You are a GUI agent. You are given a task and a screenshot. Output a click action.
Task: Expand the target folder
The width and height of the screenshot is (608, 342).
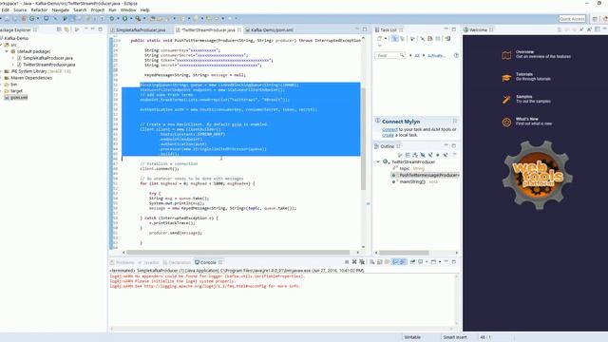coord(2,91)
